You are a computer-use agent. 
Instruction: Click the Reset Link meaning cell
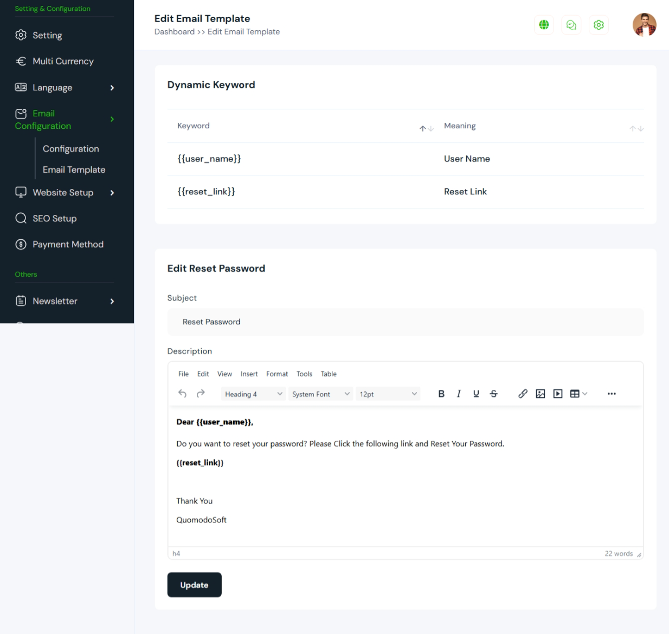[x=465, y=192]
